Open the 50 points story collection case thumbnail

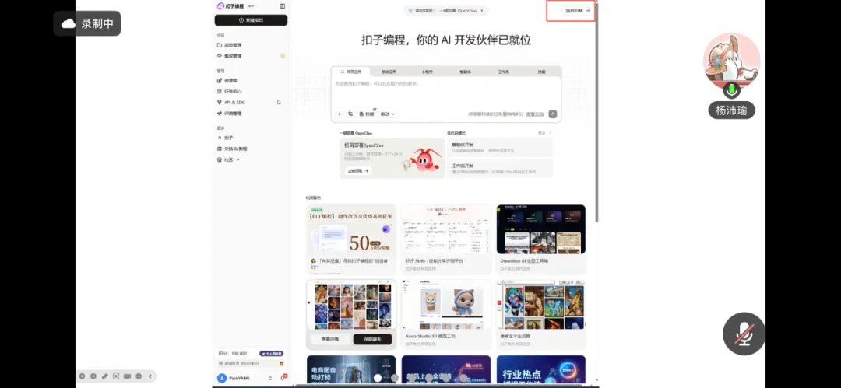tap(350, 229)
